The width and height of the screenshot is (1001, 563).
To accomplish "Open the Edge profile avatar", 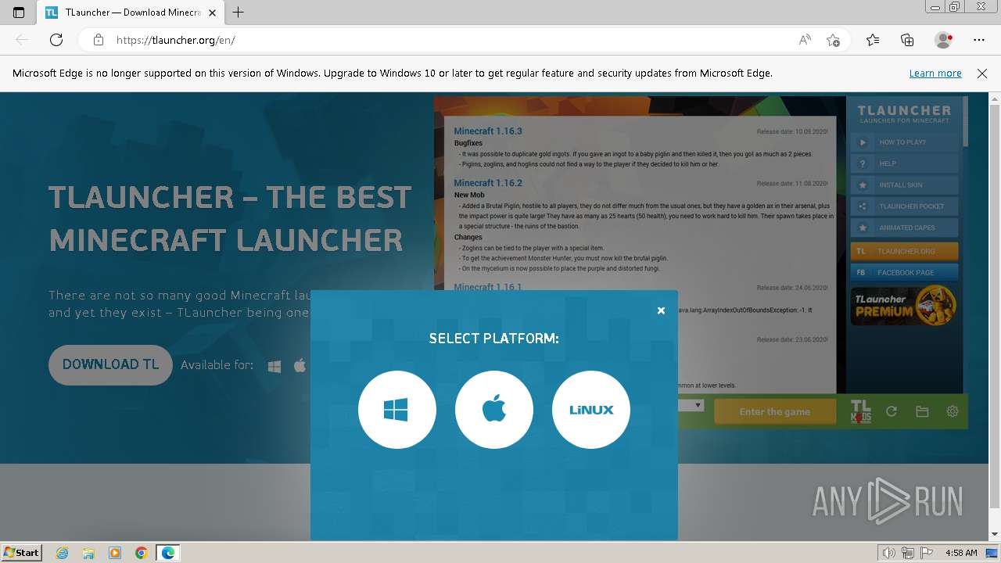I will (x=943, y=40).
